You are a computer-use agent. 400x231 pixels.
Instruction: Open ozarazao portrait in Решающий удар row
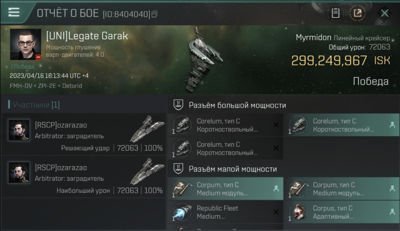click(19, 130)
